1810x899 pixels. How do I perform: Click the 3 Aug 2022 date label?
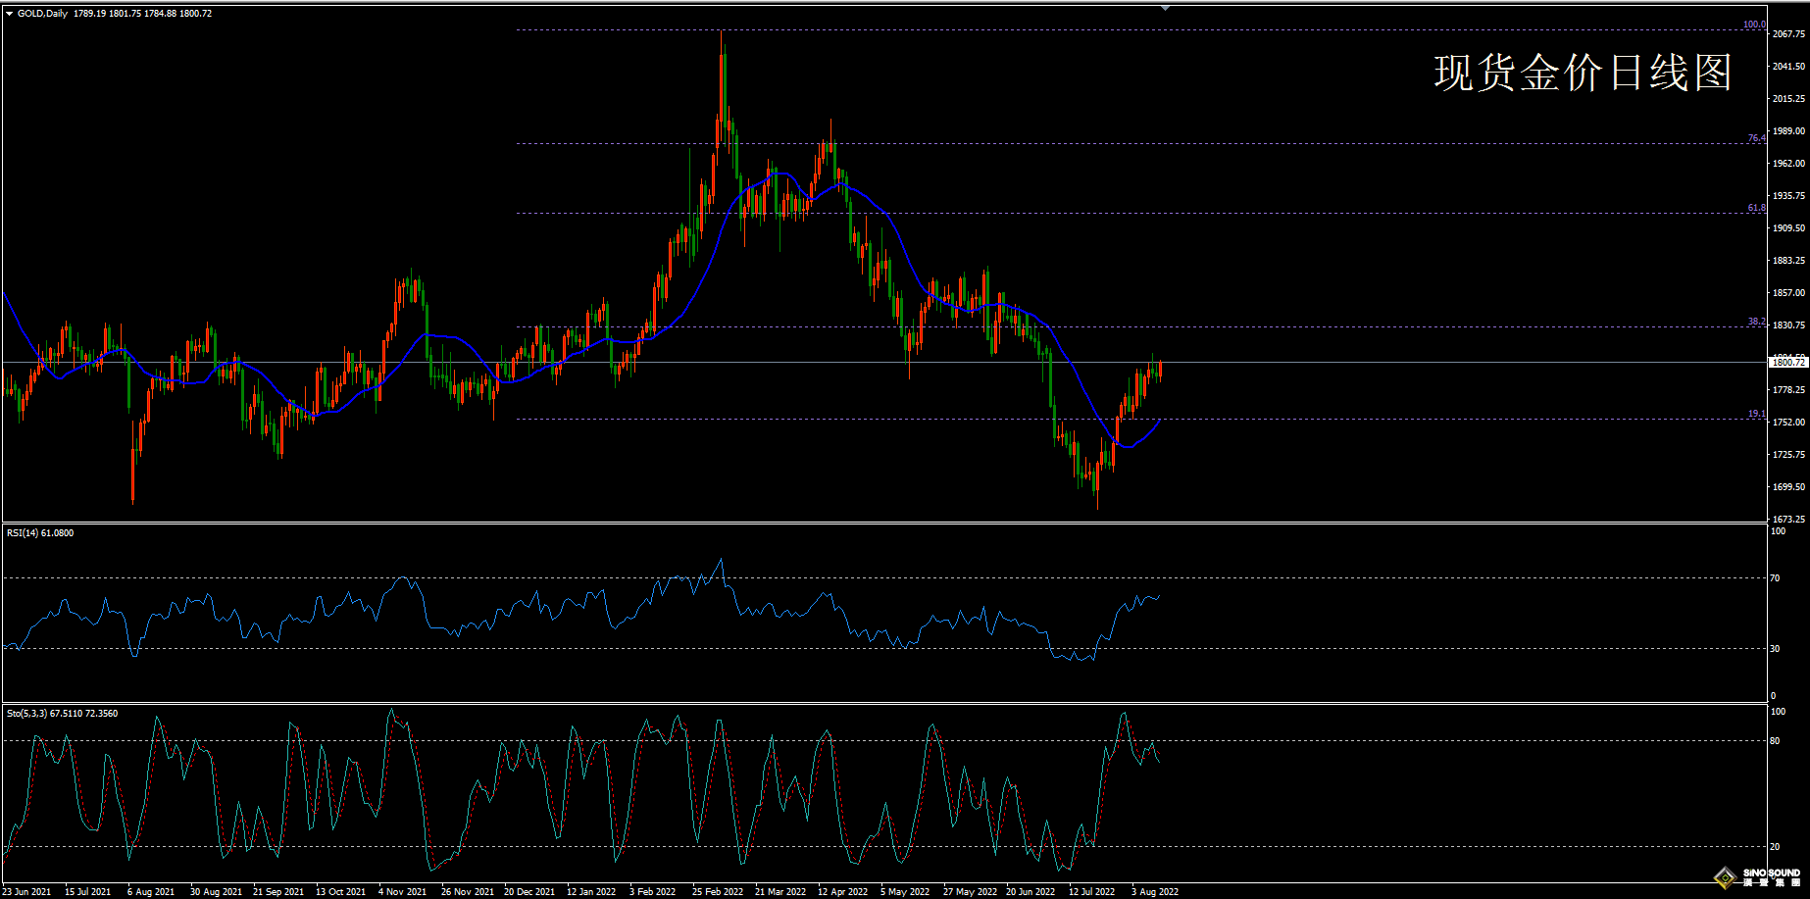tap(1155, 892)
